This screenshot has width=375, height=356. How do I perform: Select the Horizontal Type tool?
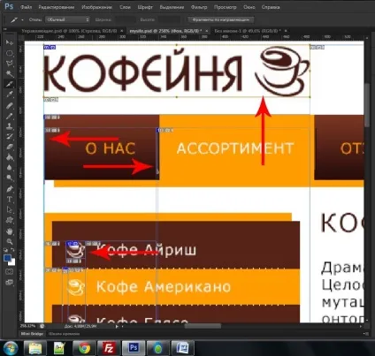(x=10, y=200)
